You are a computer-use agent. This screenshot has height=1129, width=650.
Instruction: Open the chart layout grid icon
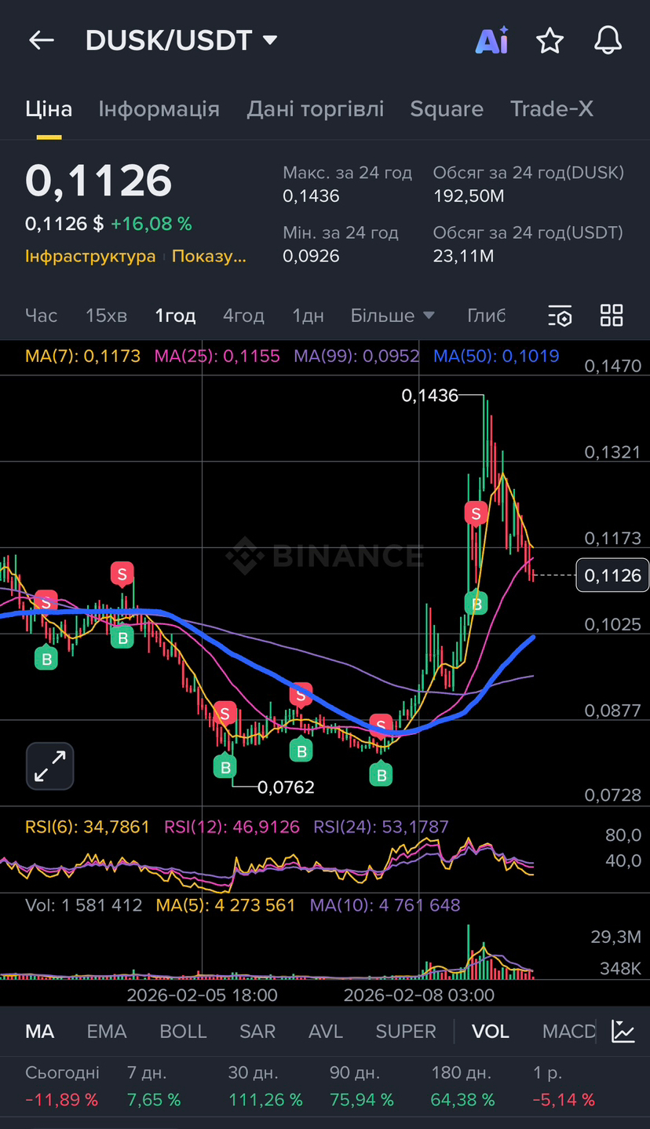[612, 316]
